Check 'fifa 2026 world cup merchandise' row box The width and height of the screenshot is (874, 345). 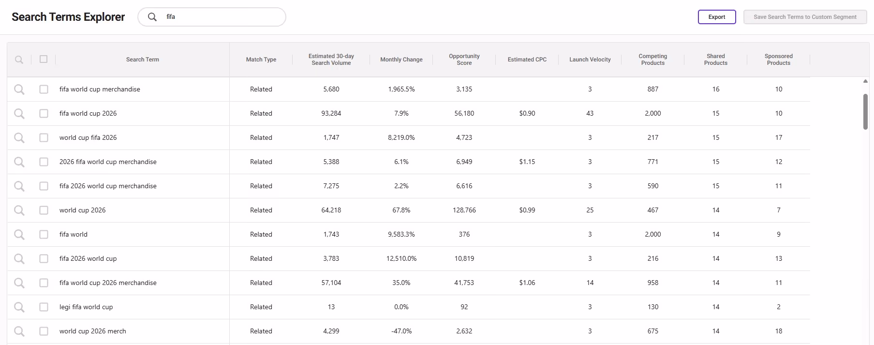click(x=44, y=186)
